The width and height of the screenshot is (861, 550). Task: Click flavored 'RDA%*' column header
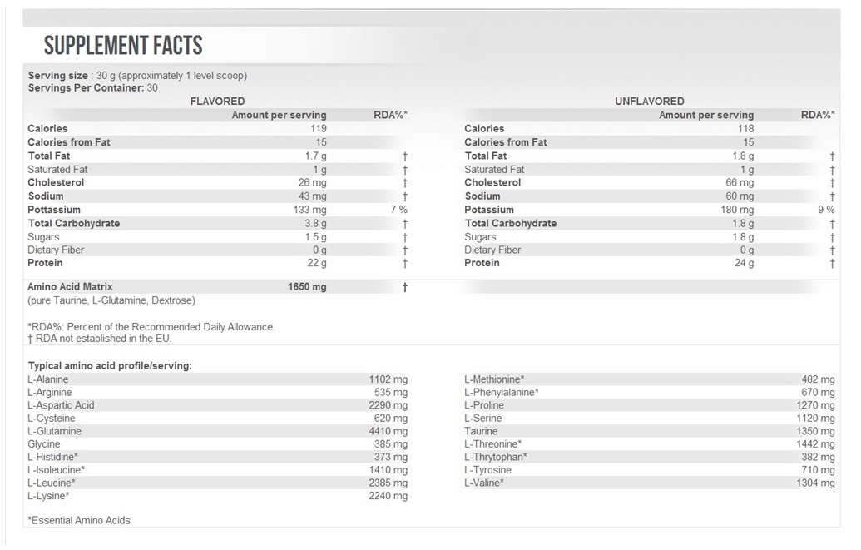coord(390,115)
